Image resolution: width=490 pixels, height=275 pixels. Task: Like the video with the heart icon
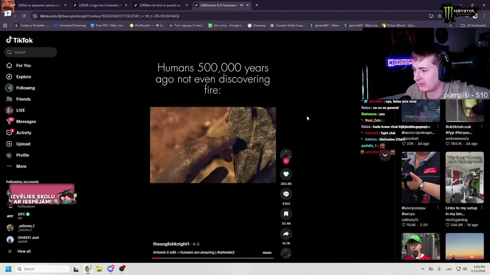tap(286, 174)
